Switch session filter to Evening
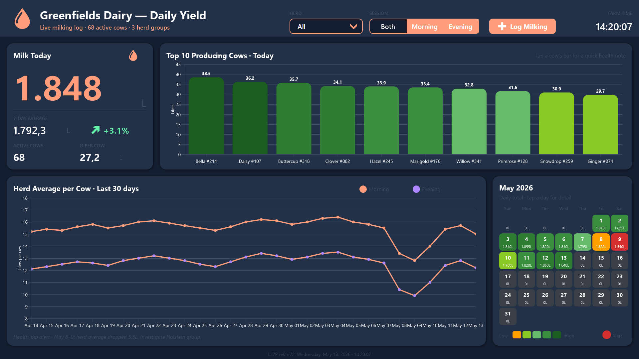 coord(460,27)
